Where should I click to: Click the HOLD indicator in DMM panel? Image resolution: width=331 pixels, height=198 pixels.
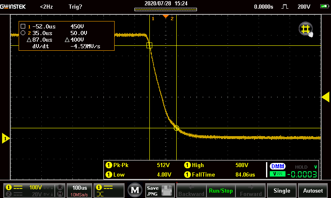301,167
